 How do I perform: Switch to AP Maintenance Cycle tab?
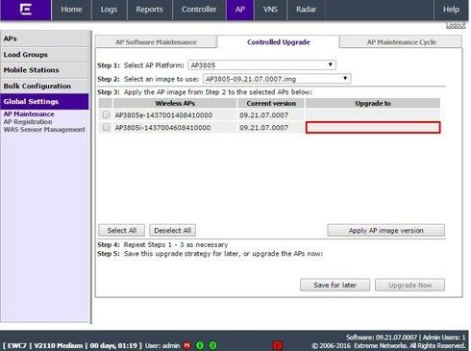point(402,42)
